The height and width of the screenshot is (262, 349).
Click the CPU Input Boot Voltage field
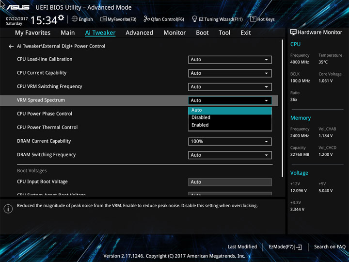point(230,182)
